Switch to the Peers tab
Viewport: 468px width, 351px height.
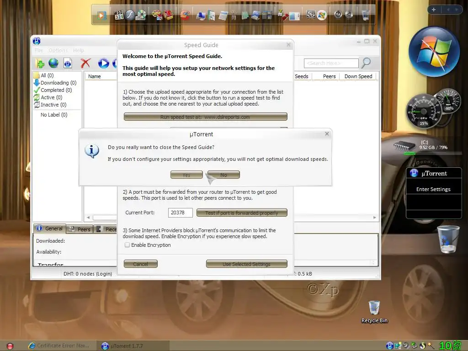click(x=80, y=229)
